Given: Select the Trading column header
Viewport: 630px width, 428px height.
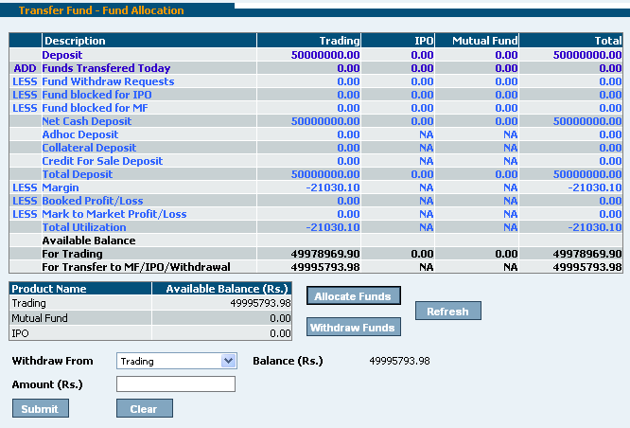Looking at the screenshot, I should pos(339,41).
